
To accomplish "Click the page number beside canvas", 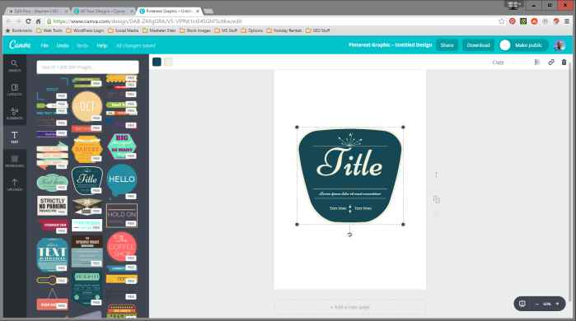I will [x=436, y=174].
